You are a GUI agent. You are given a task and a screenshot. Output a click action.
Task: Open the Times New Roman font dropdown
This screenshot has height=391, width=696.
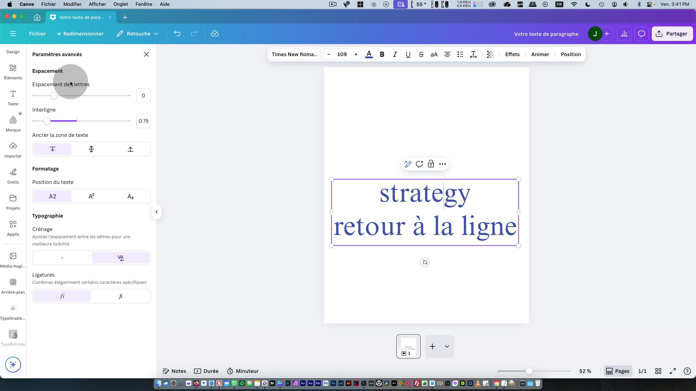click(x=294, y=54)
